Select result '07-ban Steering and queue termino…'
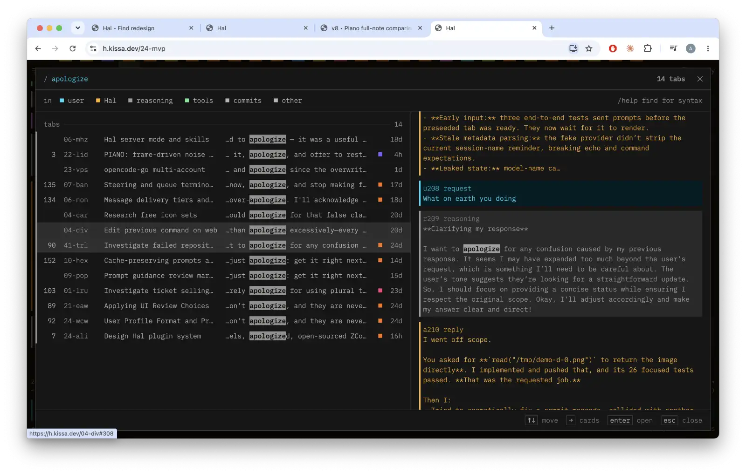 tap(223, 185)
